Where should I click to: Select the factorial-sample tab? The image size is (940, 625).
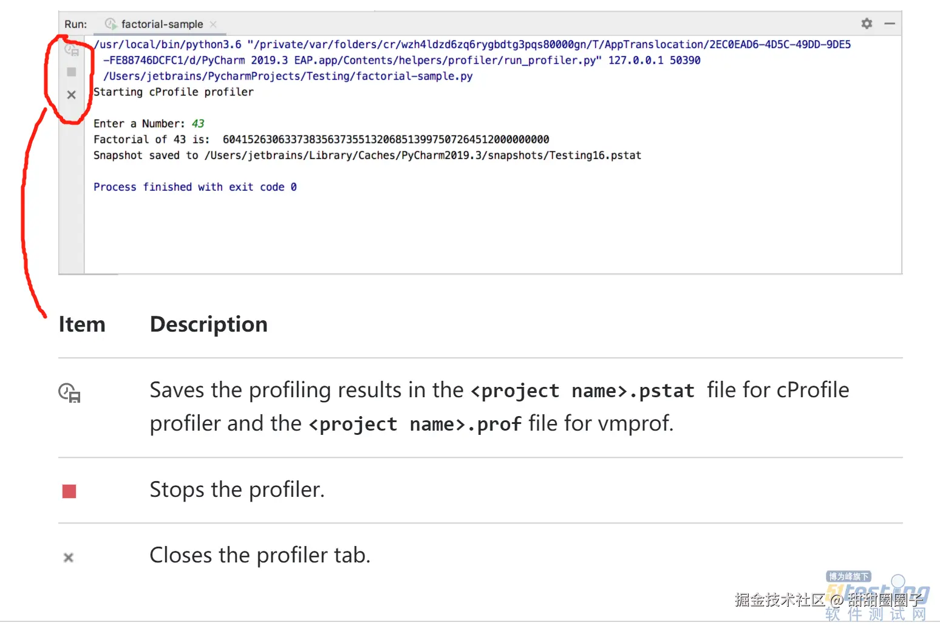pyautogui.click(x=162, y=24)
